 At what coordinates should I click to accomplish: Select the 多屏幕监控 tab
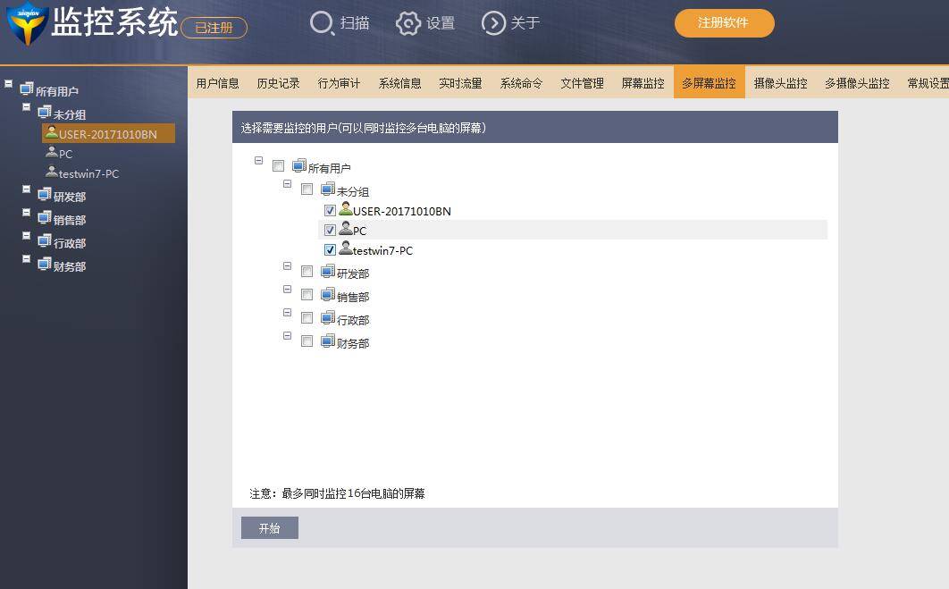709,83
